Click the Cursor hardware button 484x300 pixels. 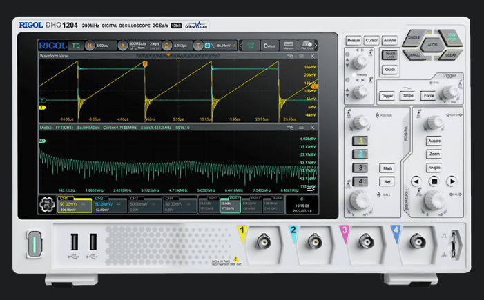click(371, 41)
